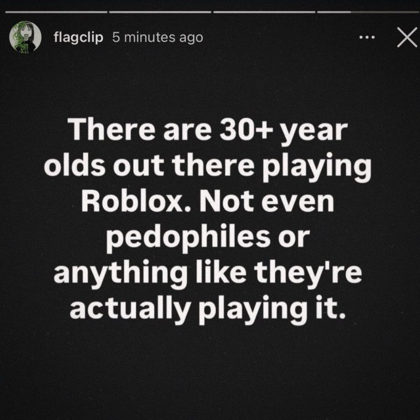Jump to the second story progress segment

[160, 12]
